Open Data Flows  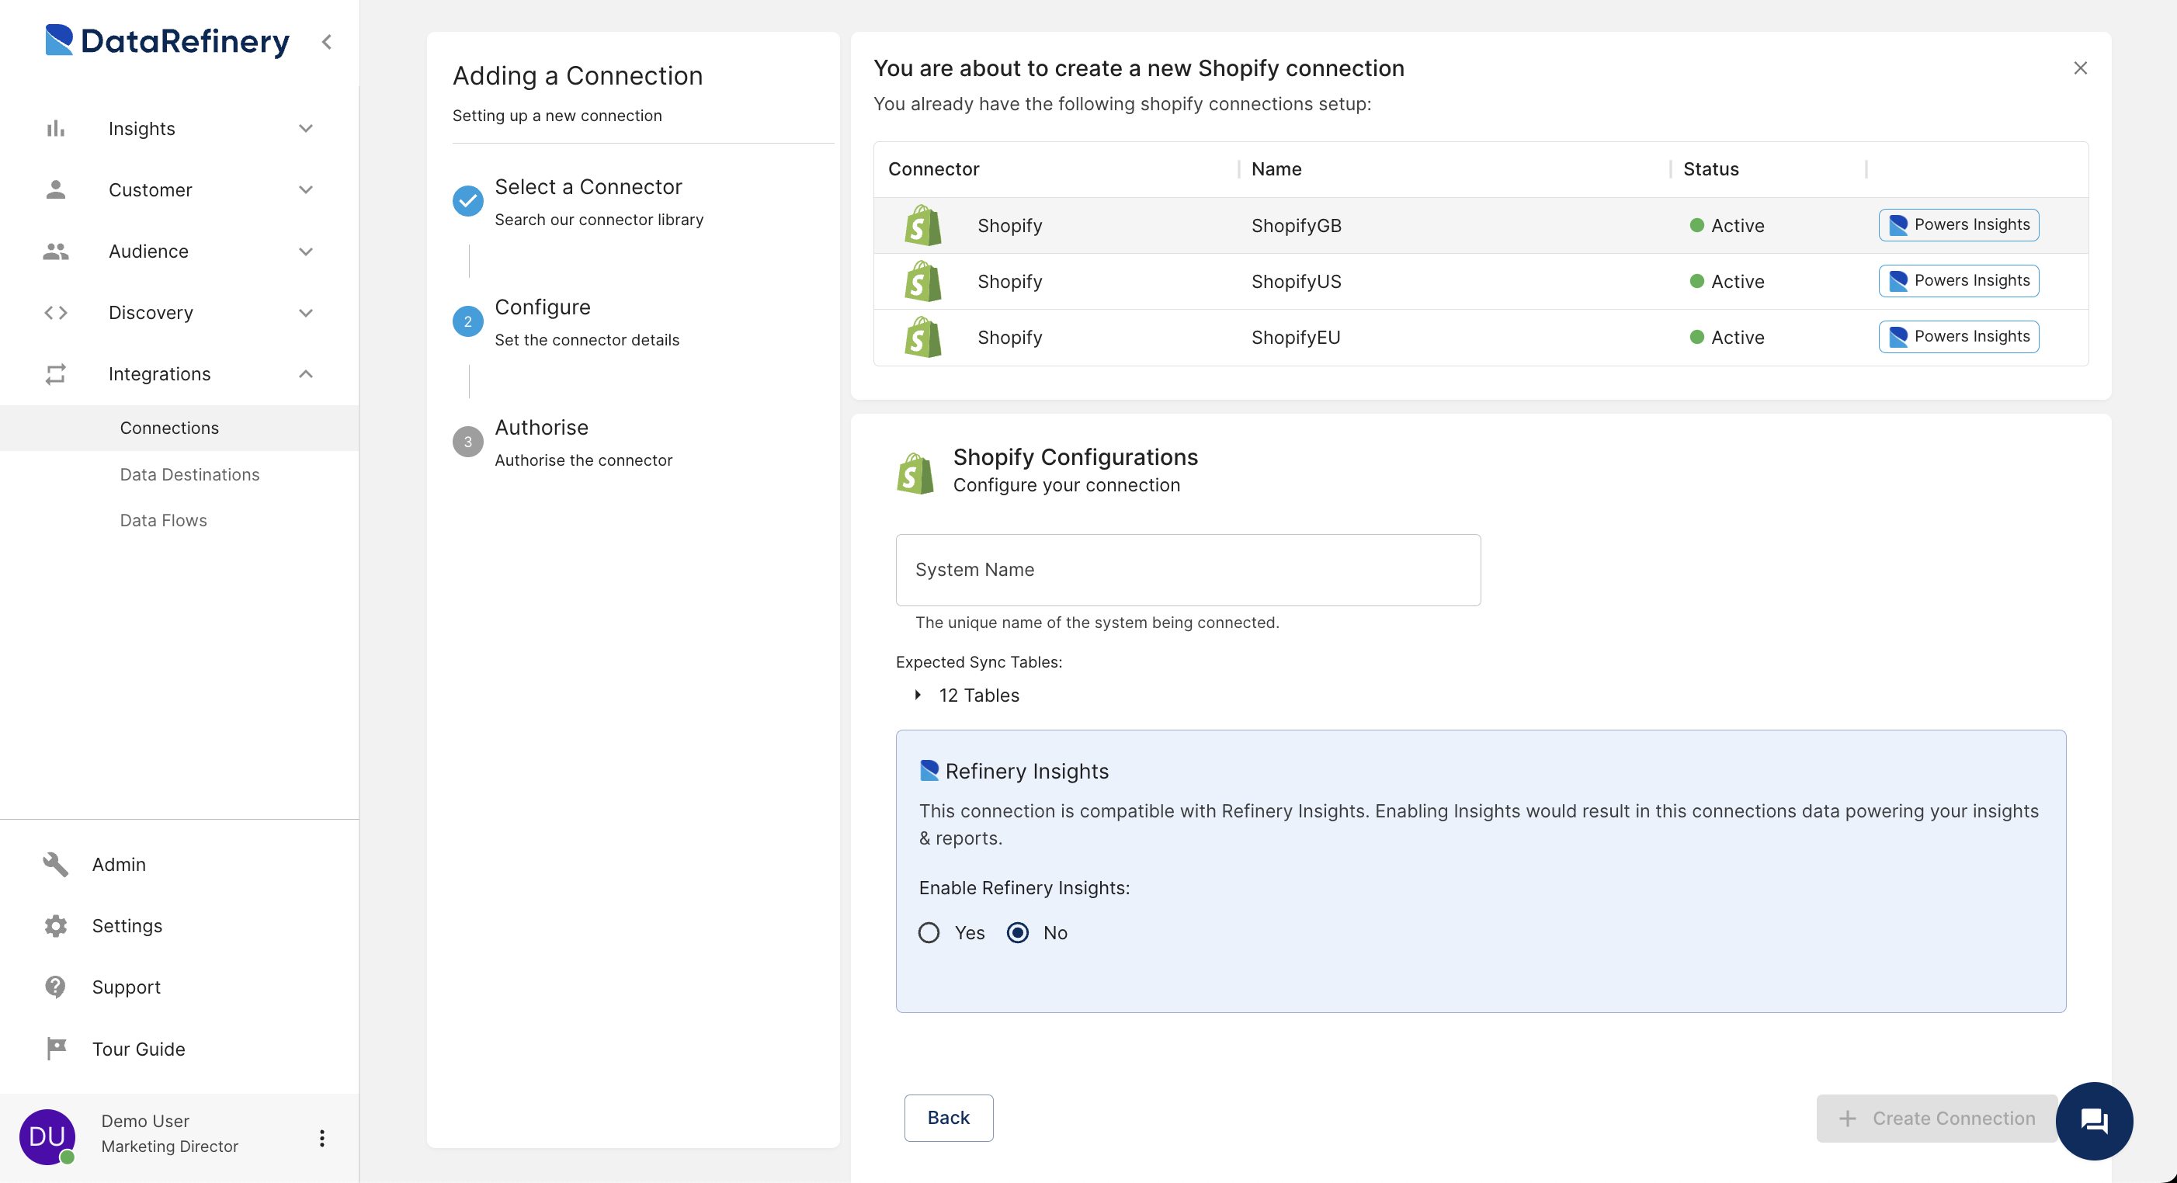point(163,519)
